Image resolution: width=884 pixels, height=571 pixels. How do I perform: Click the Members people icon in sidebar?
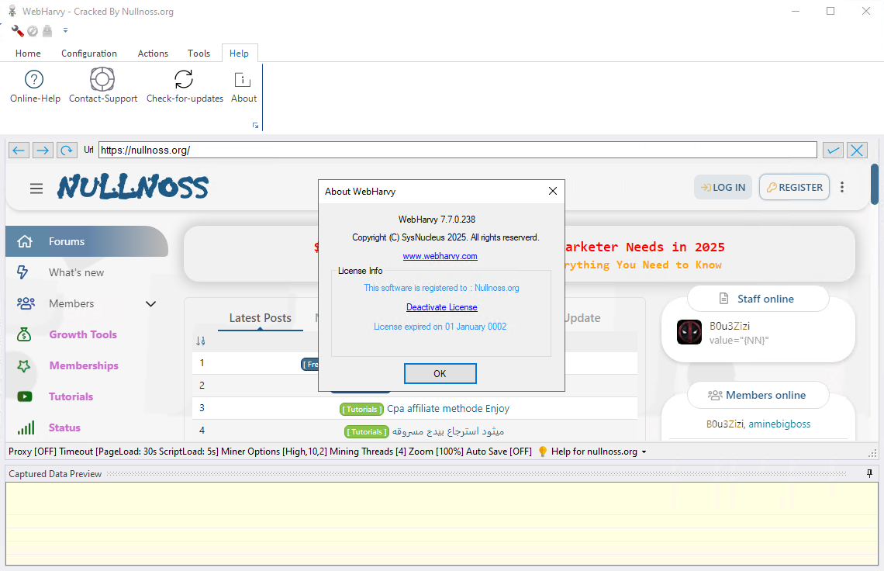click(x=26, y=303)
